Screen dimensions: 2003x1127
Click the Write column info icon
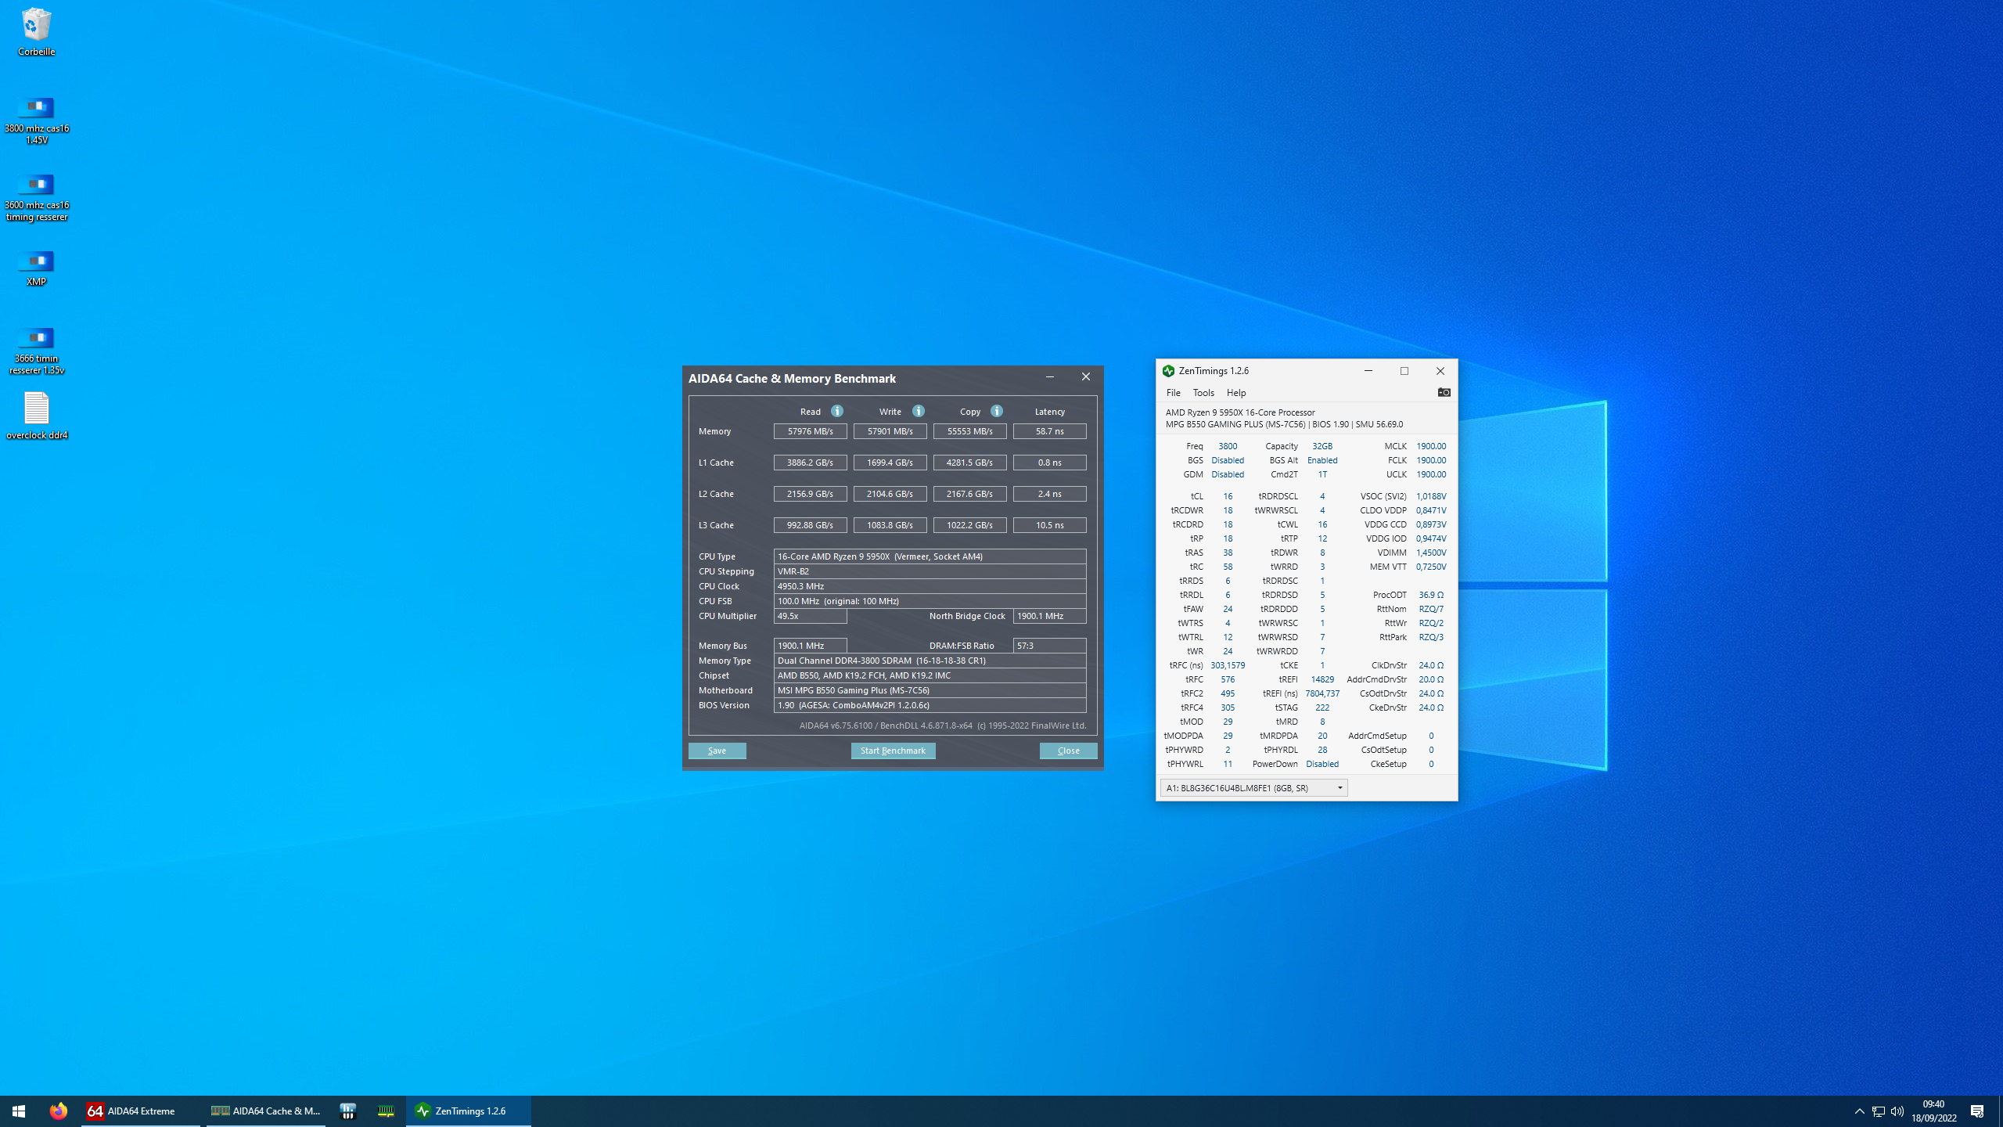click(919, 411)
